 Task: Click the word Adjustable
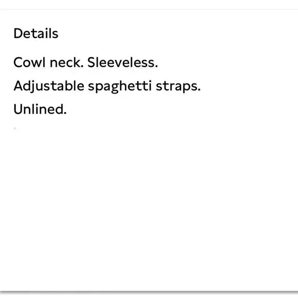point(49,86)
